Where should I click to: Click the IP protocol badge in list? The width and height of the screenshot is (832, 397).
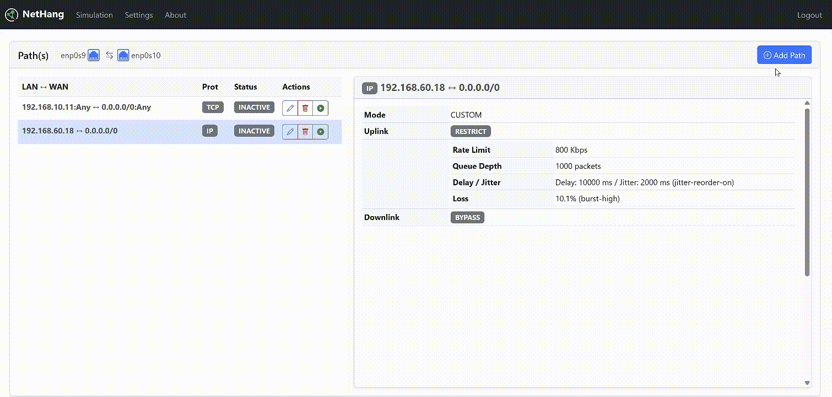[x=209, y=131]
